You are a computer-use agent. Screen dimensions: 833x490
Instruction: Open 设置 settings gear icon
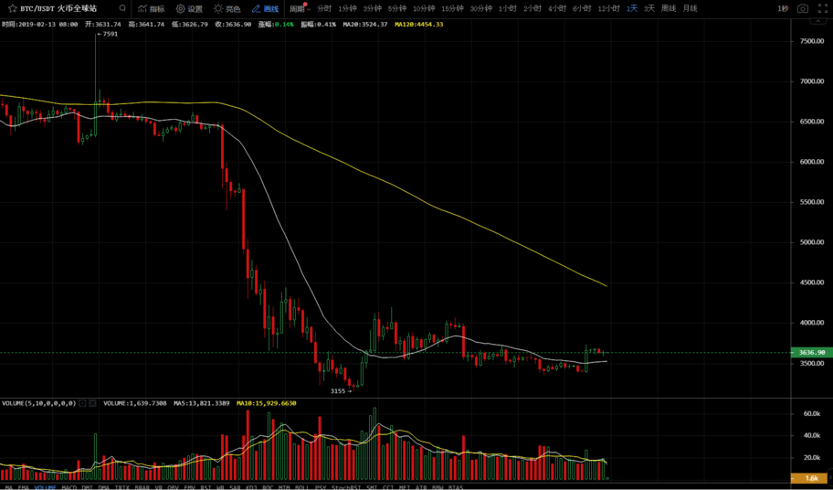point(189,8)
